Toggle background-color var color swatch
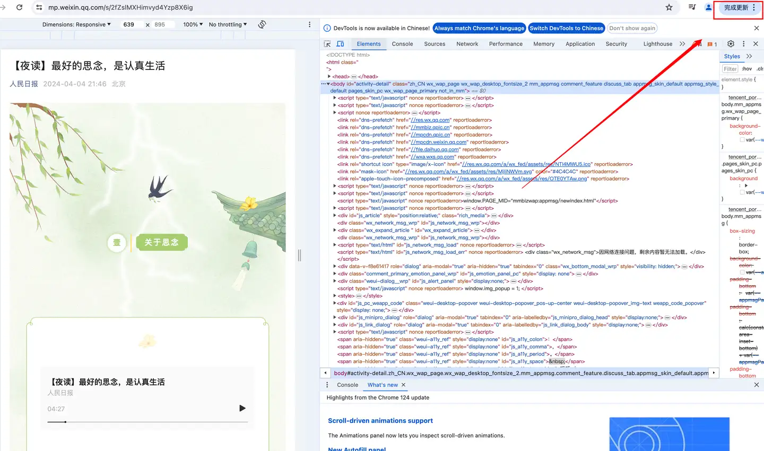This screenshot has height=451, width=764. point(742,140)
